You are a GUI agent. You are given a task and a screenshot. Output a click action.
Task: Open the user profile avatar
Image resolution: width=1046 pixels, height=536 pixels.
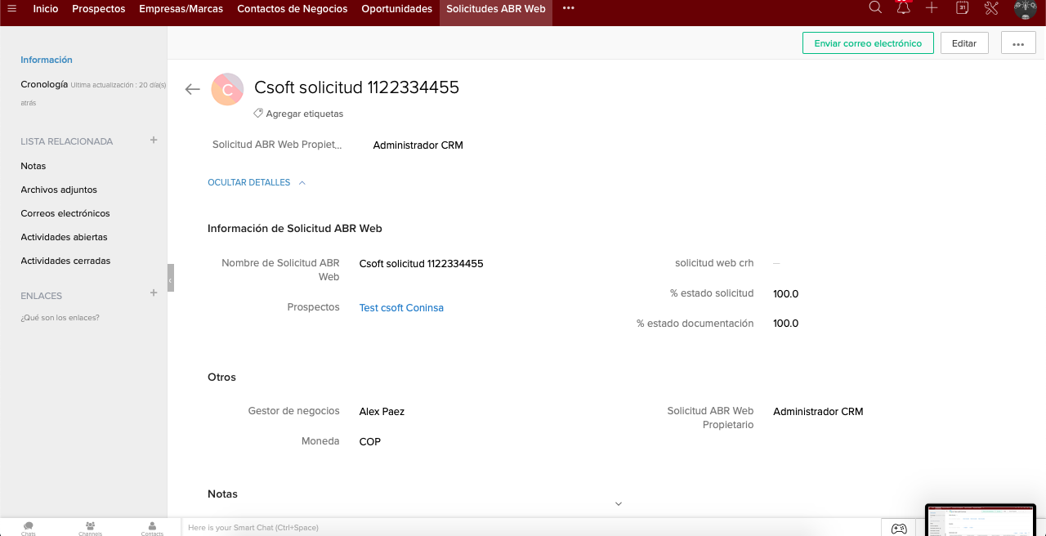pyautogui.click(x=1025, y=9)
